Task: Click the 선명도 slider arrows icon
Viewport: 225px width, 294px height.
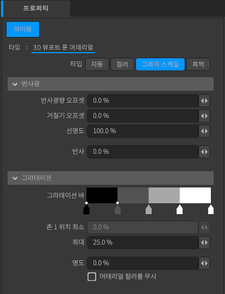Action: 204,131
